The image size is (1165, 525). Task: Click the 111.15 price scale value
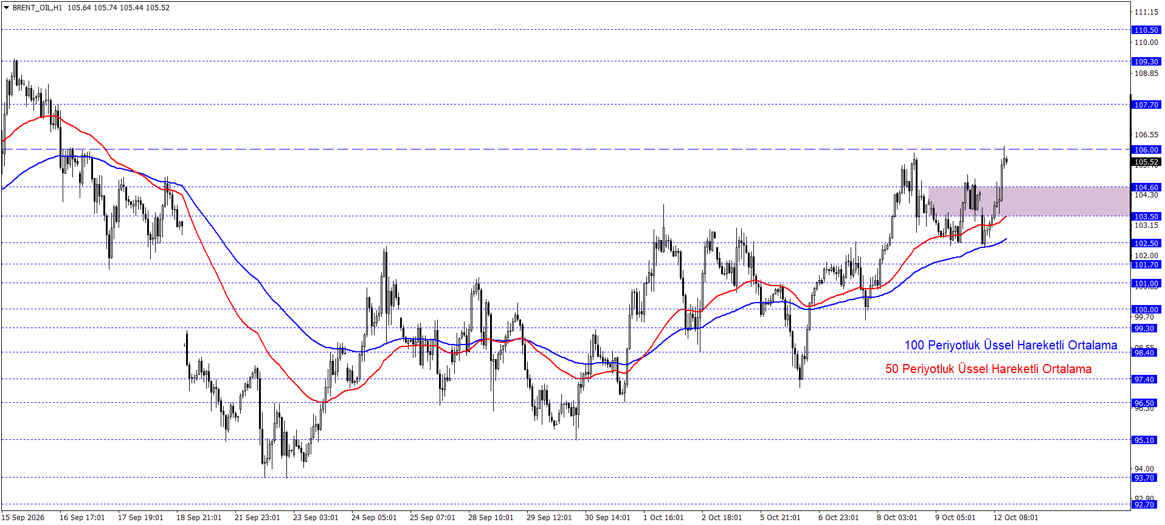point(1146,12)
